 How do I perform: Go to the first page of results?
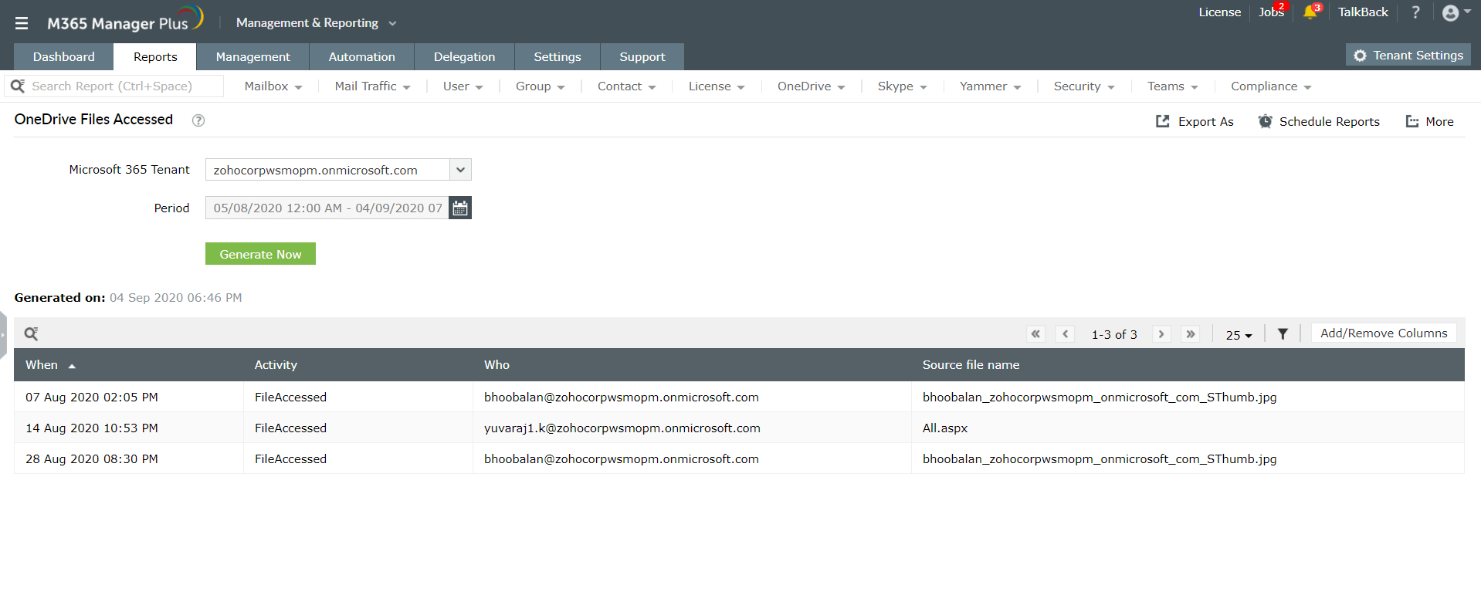tap(1035, 334)
